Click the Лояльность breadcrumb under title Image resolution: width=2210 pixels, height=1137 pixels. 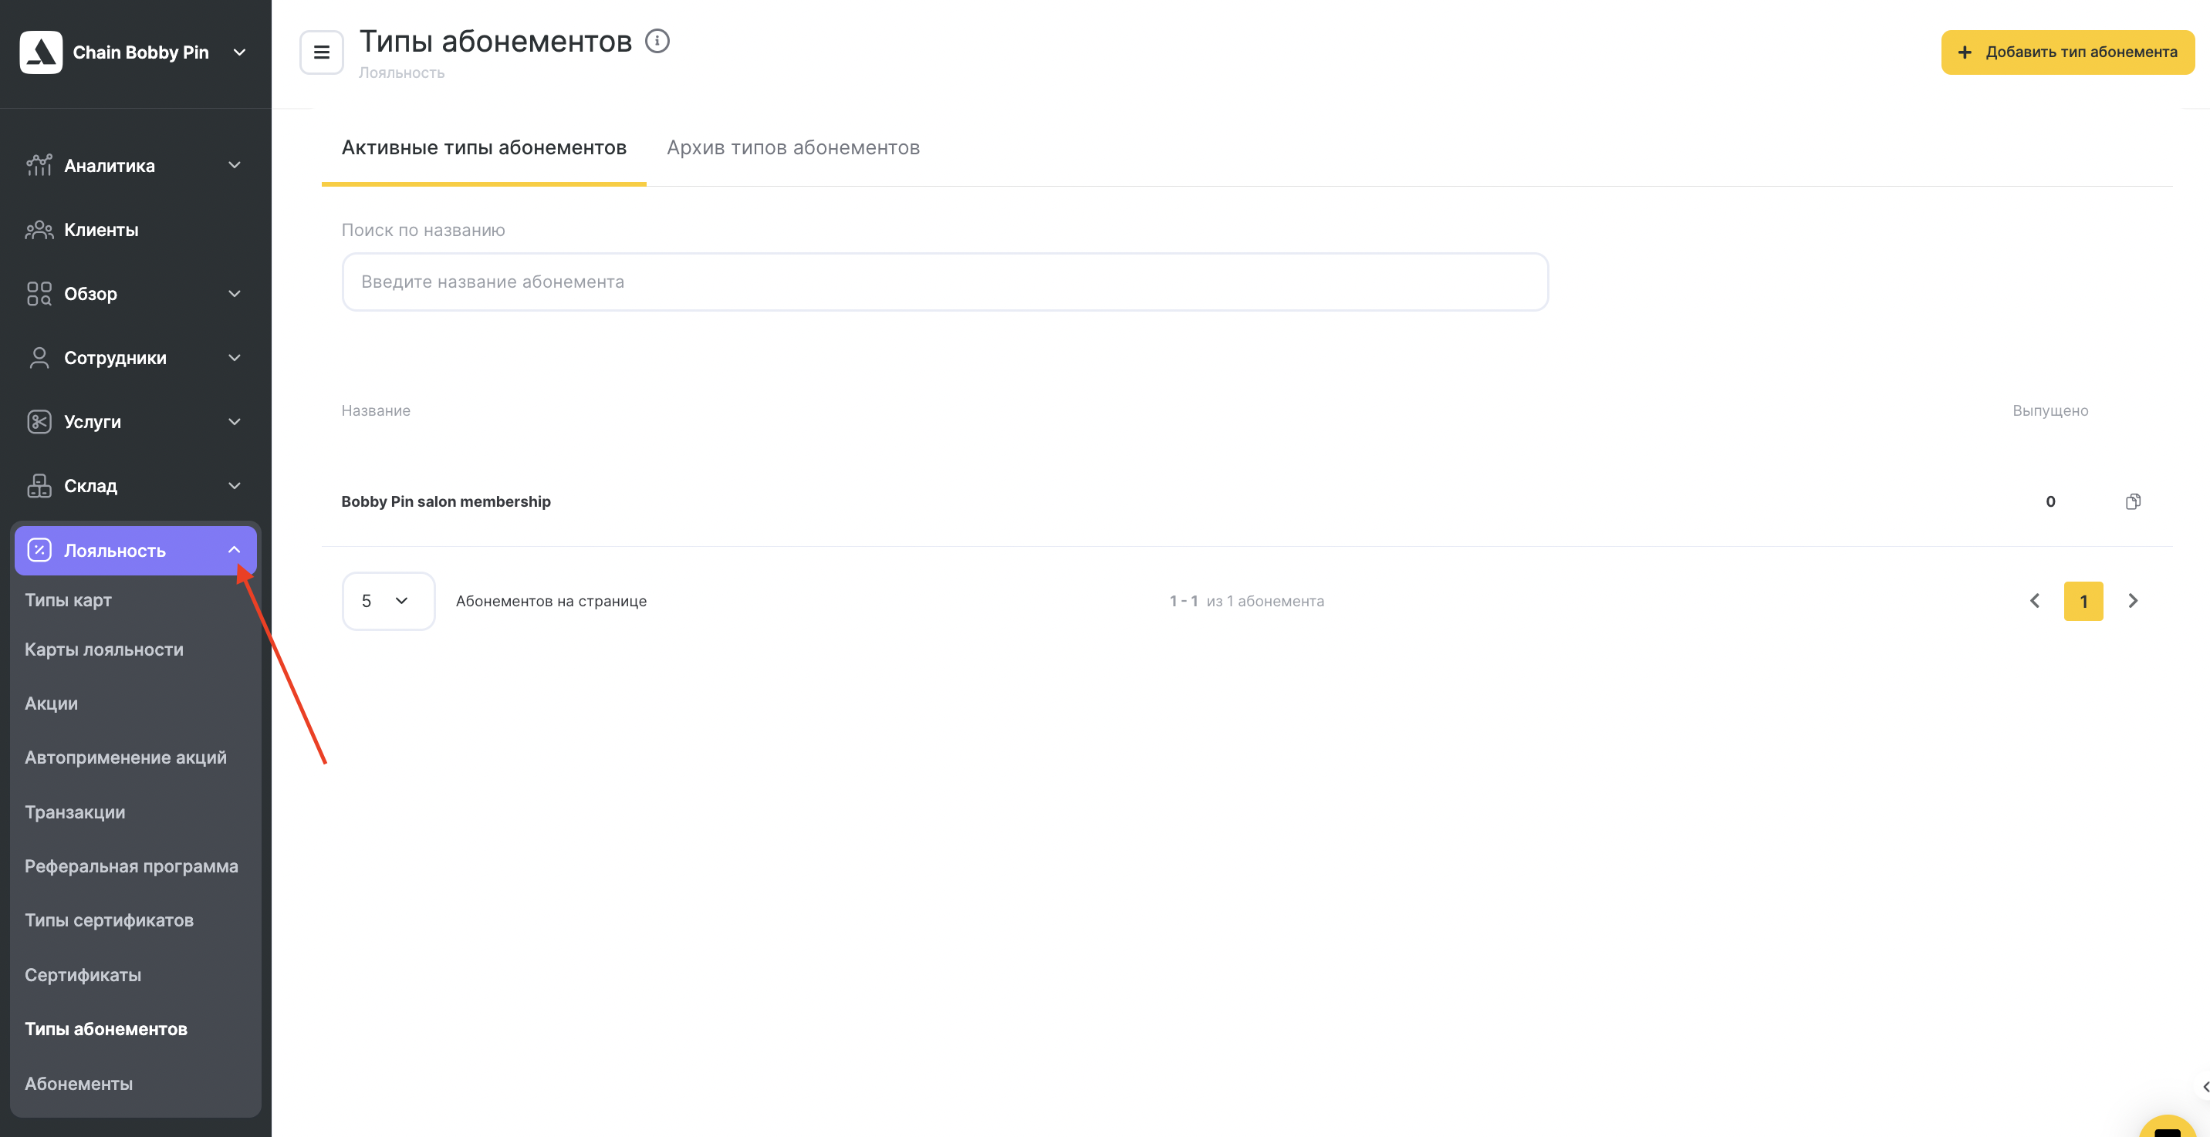click(401, 73)
